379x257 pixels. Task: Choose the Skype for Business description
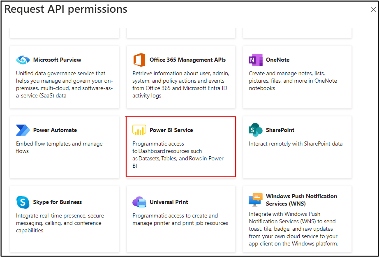coord(60,223)
